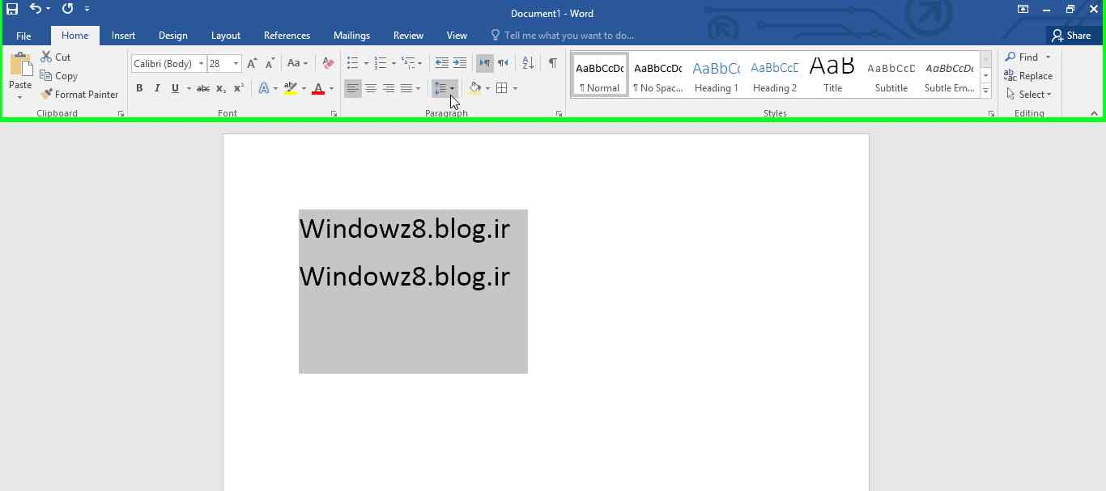Click the Share button
Image resolution: width=1106 pixels, height=491 pixels.
point(1071,36)
